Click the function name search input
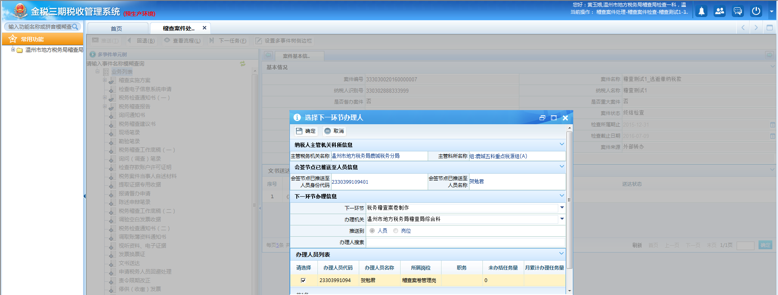Viewport: 778px width, 295px height. [x=40, y=27]
